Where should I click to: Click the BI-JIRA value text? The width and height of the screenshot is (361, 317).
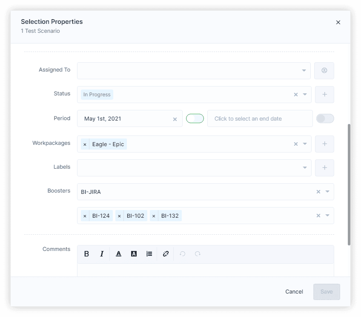pos(91,192)
